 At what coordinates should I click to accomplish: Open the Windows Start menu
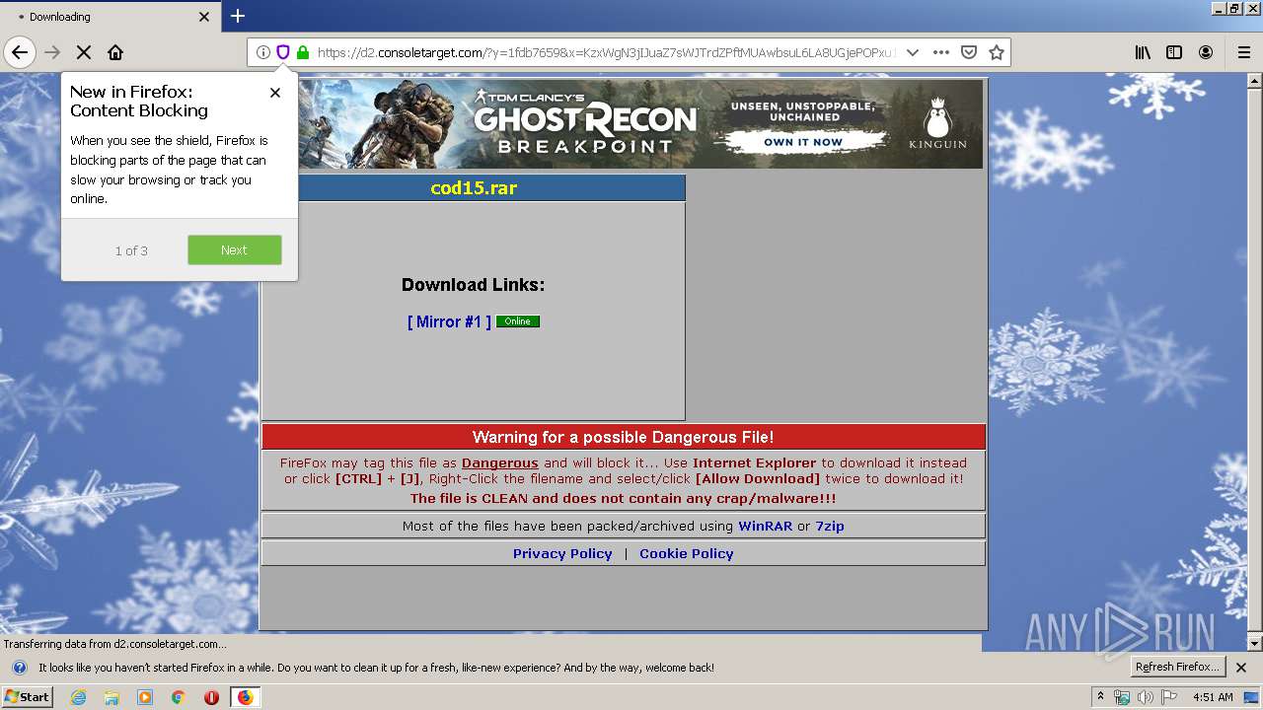point(28,697)
